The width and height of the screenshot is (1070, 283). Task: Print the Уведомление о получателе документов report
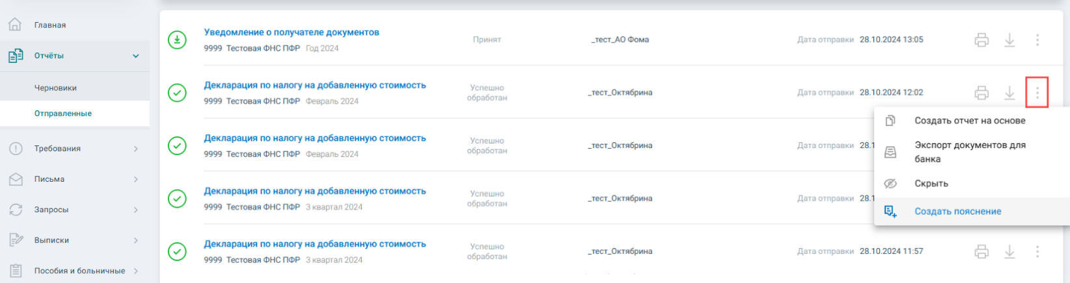click(x=982, y=40)
